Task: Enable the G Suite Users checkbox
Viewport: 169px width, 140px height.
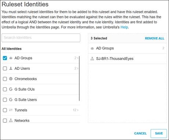Action: (5, 100)
